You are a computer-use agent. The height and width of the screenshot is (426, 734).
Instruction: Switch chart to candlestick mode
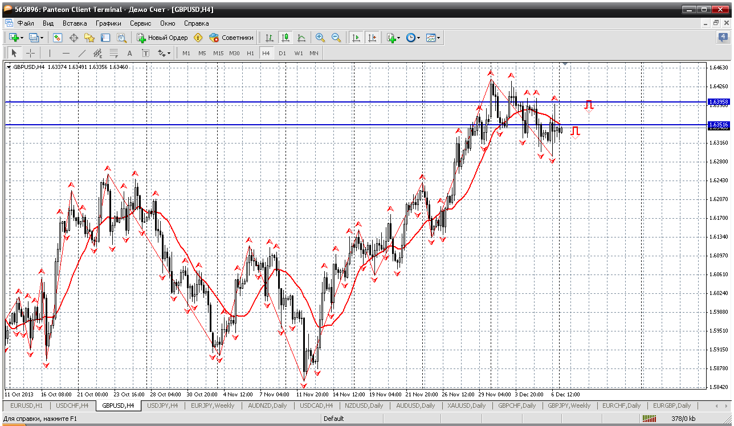(286, 38)
